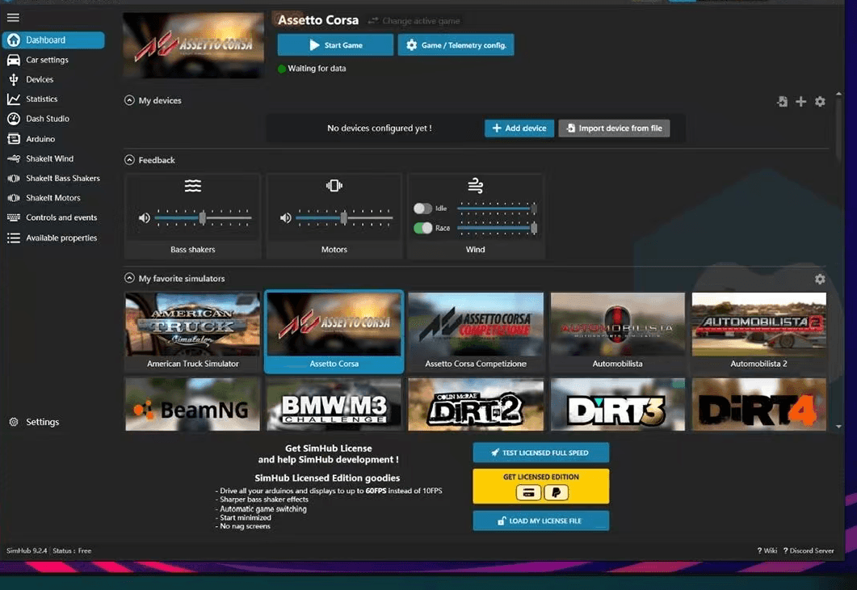This screenshot has height=590, width=857.
Task: Open the Wiki link
Action: [767, 550]
